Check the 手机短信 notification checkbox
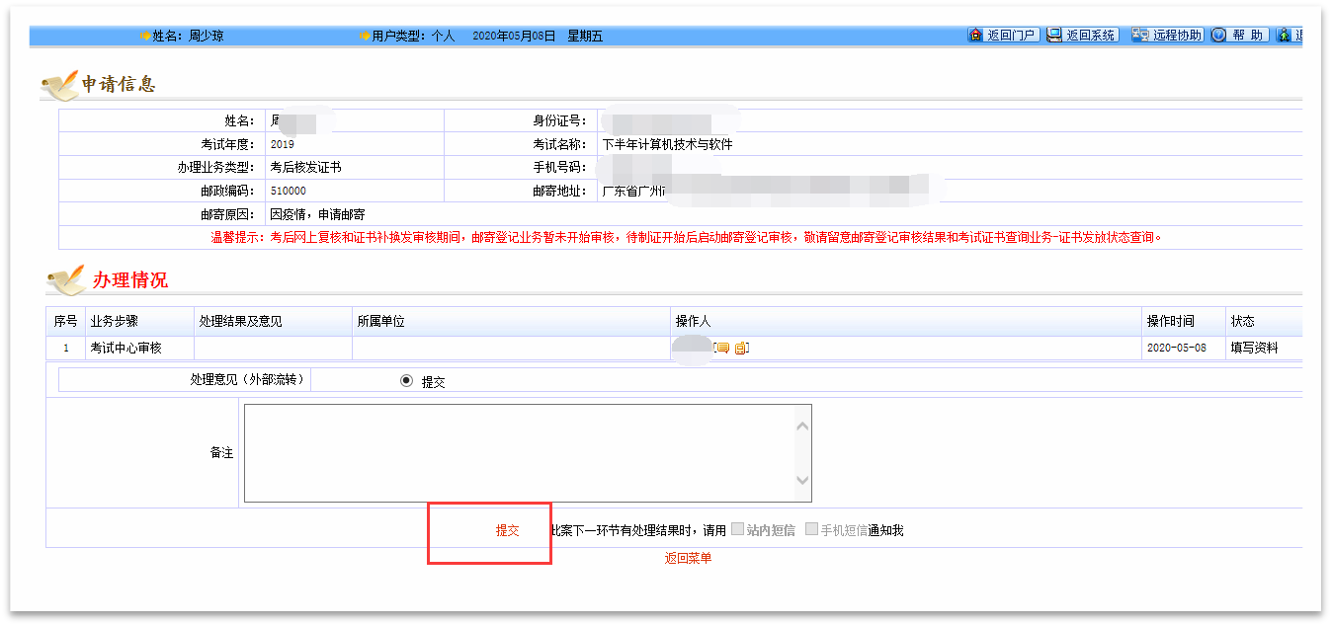Image resolution: width=1333 pixels, height=626 pixels. coord(811,529)
